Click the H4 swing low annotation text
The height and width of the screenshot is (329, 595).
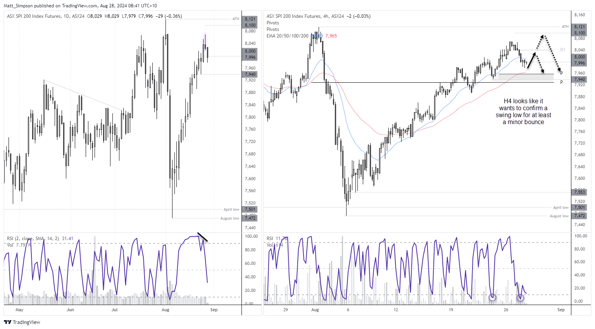tap(523, 111)
